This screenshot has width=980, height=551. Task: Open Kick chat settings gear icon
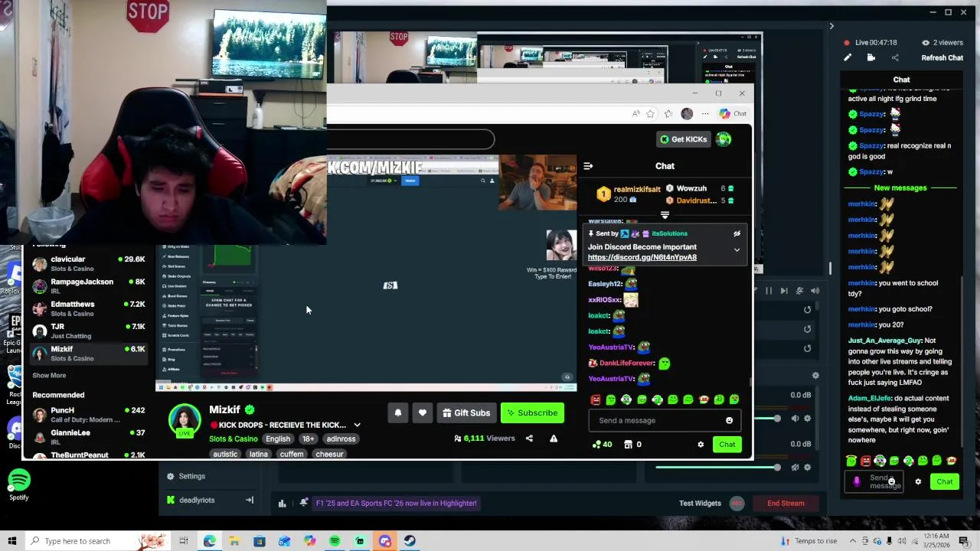click(x=701, y=445)
